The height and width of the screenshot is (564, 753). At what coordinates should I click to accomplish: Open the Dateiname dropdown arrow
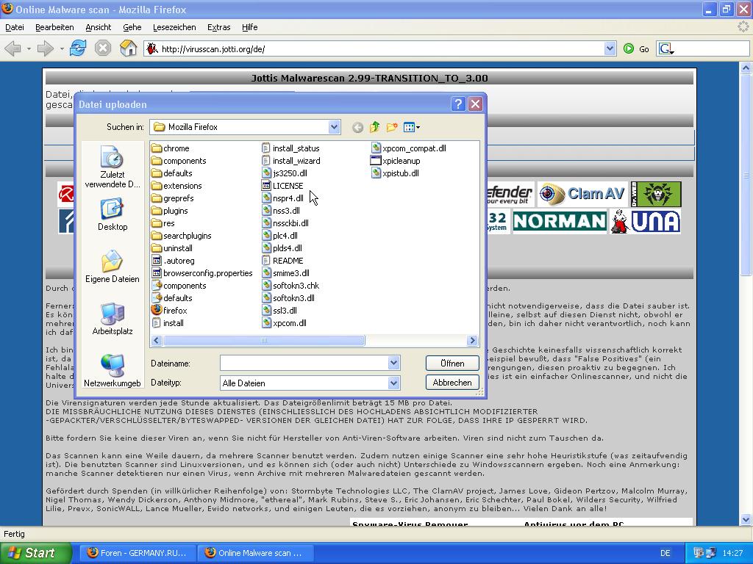[x=393, y=363]
